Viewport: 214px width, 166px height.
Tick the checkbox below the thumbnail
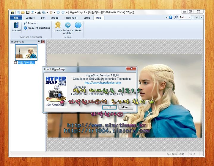[15, 62]
